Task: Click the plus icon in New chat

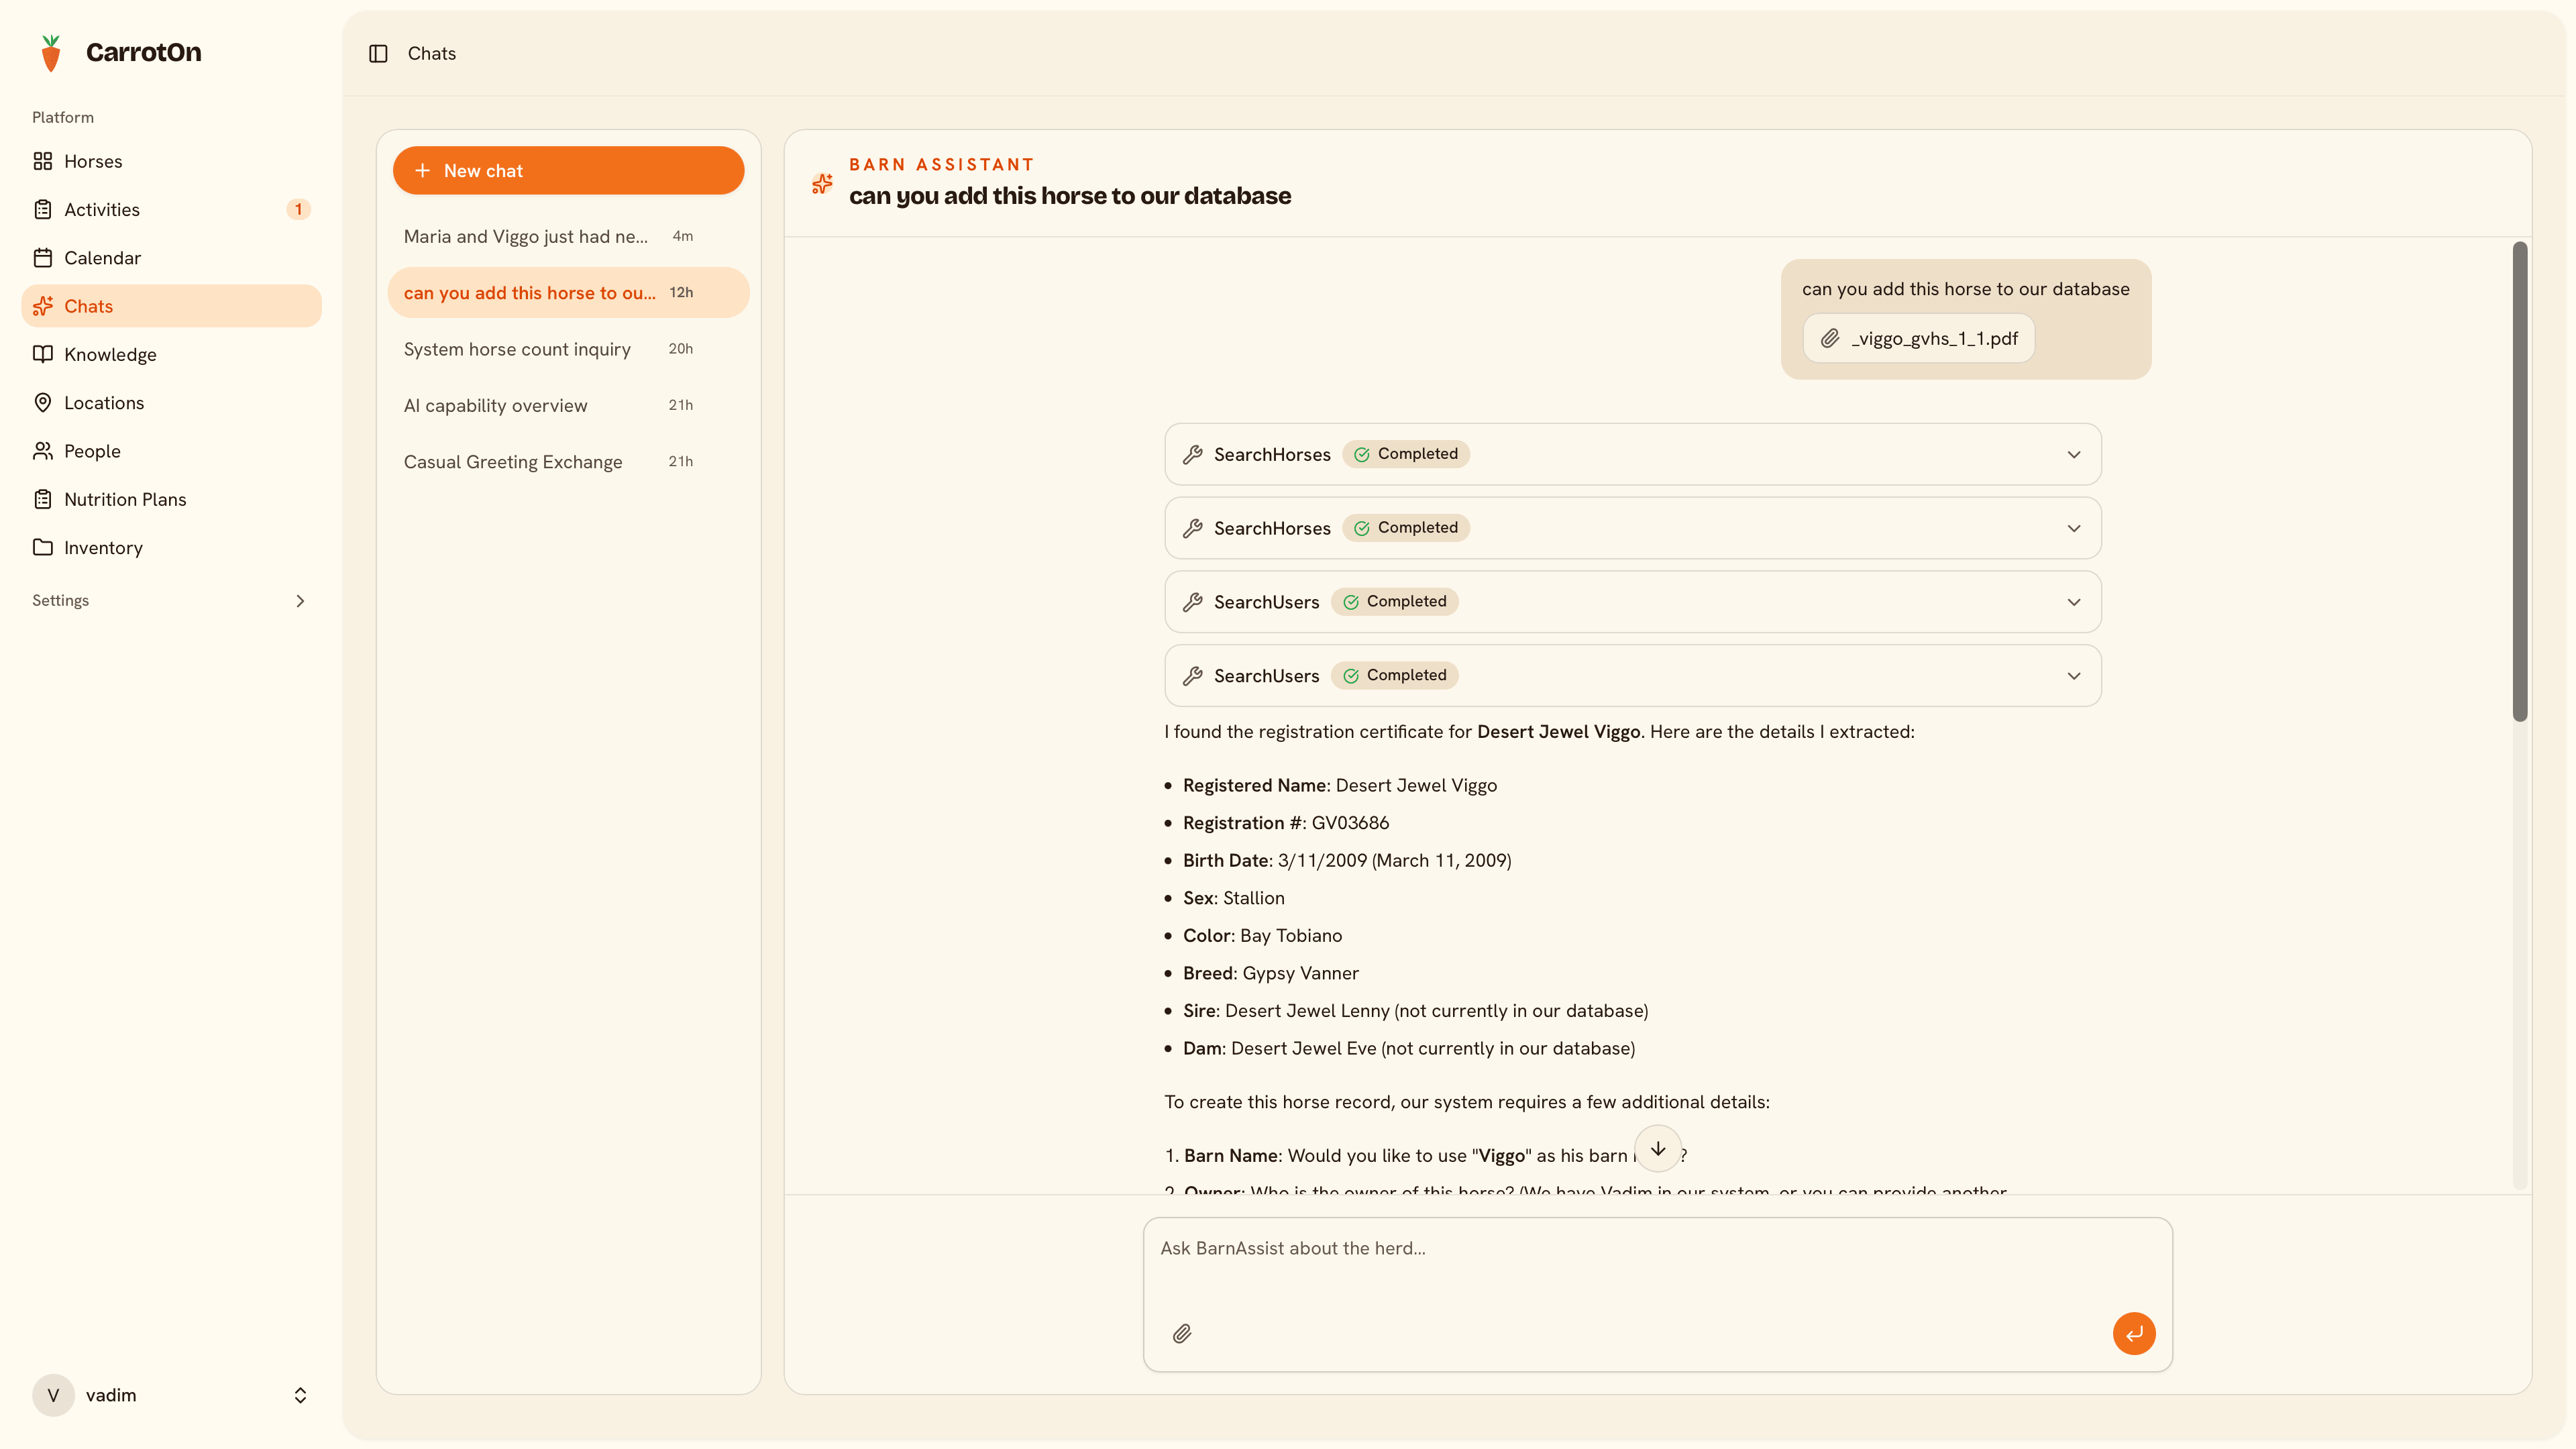Action: point(422,171)
